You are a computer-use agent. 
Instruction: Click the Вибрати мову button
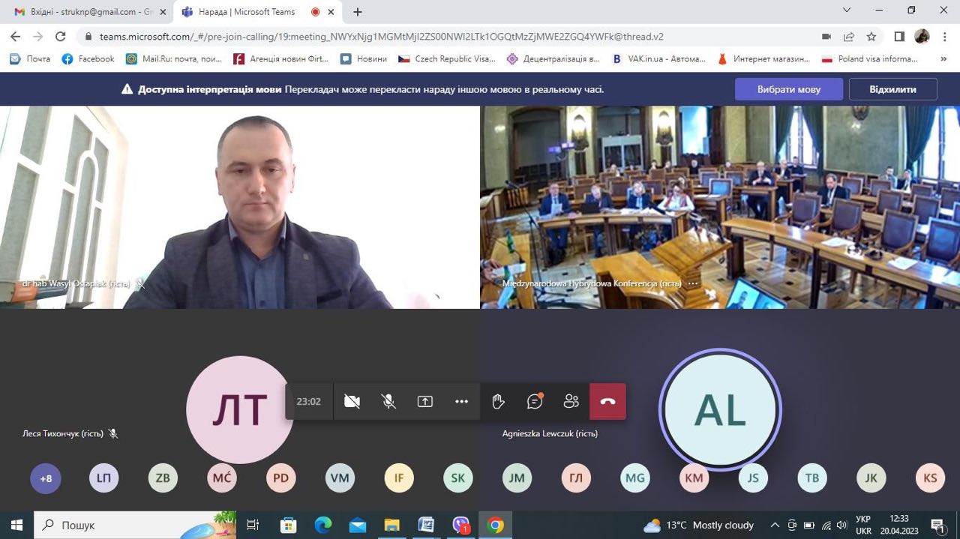[x=788, y=89]
